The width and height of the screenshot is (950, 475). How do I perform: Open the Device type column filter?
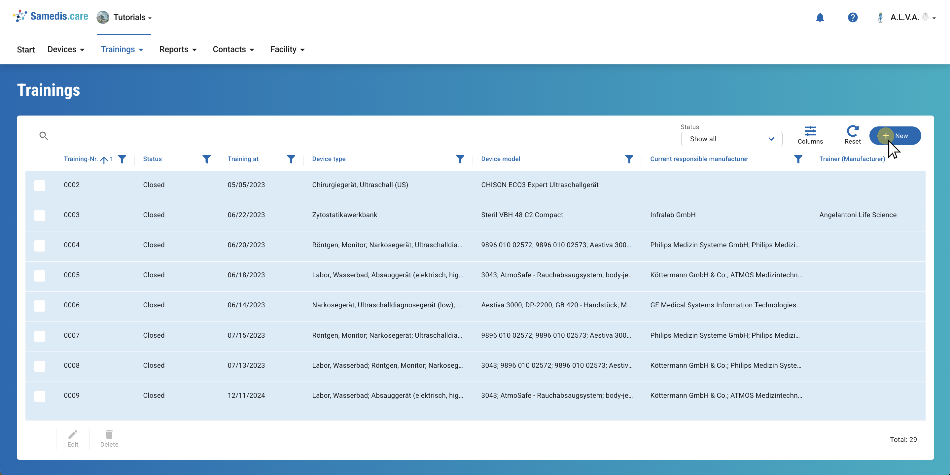coord(460,159)
